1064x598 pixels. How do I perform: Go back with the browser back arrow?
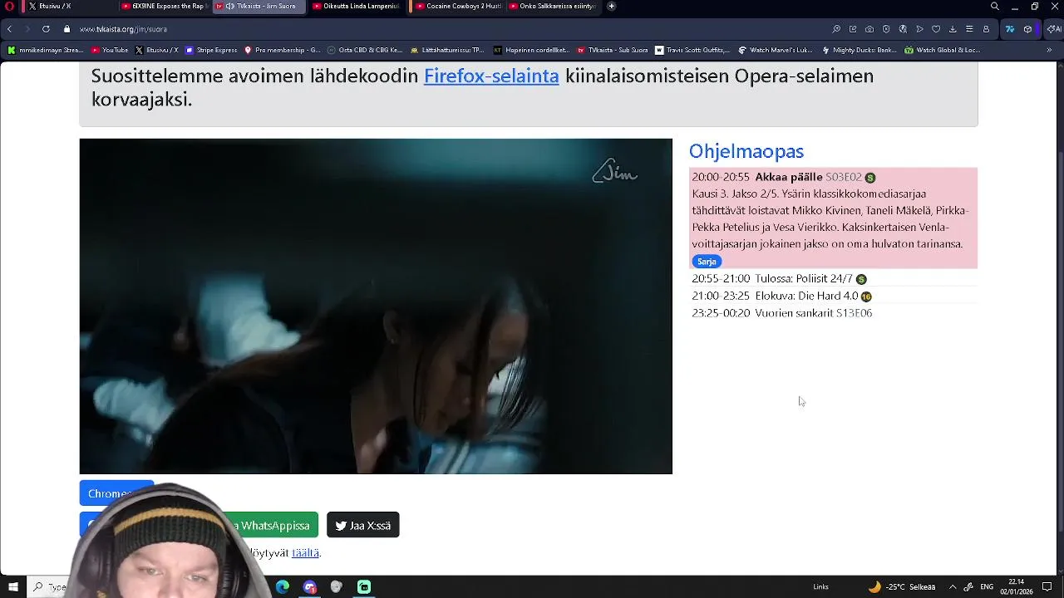coord(10,29)
